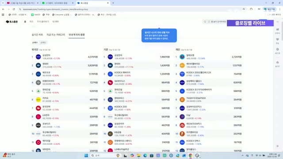
Task: Open File Explorer from the taskbar
Action: 138,155
